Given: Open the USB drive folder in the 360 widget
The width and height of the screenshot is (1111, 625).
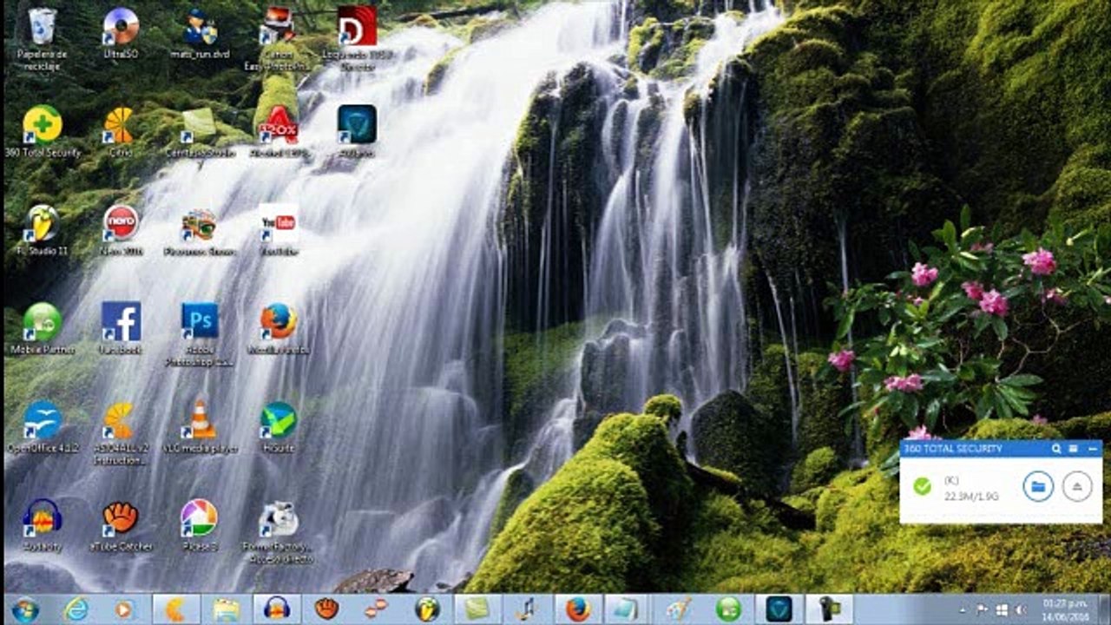Looking at the screenshot, I should (x=1037, y=487).
